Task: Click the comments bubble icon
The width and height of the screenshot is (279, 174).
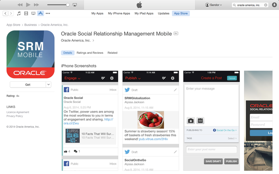Action: tap(75, 151)
